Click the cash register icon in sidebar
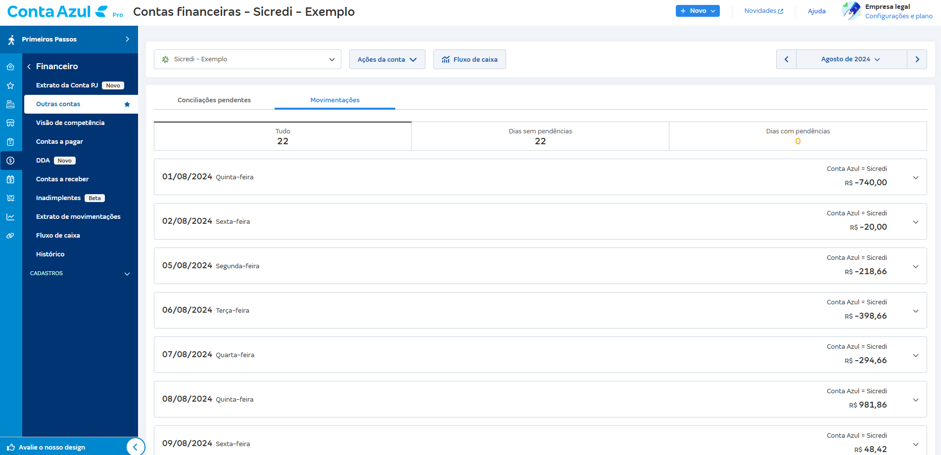 pos(10,104)
